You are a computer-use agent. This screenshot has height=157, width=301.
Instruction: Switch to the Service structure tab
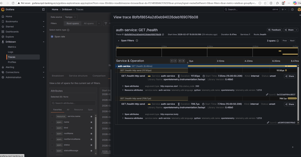(x=78, y=76)
